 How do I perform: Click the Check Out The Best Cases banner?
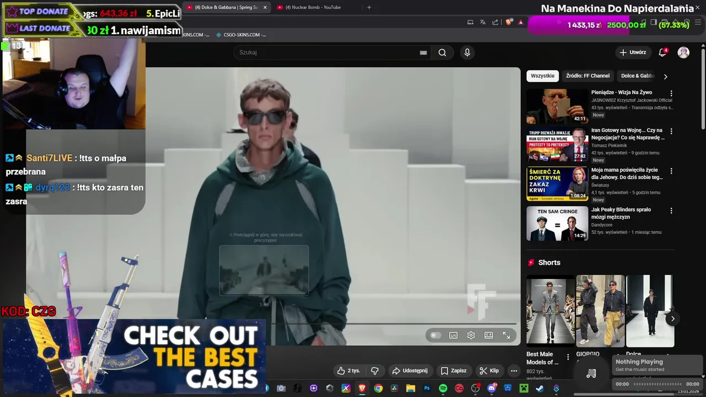[133, 356]
